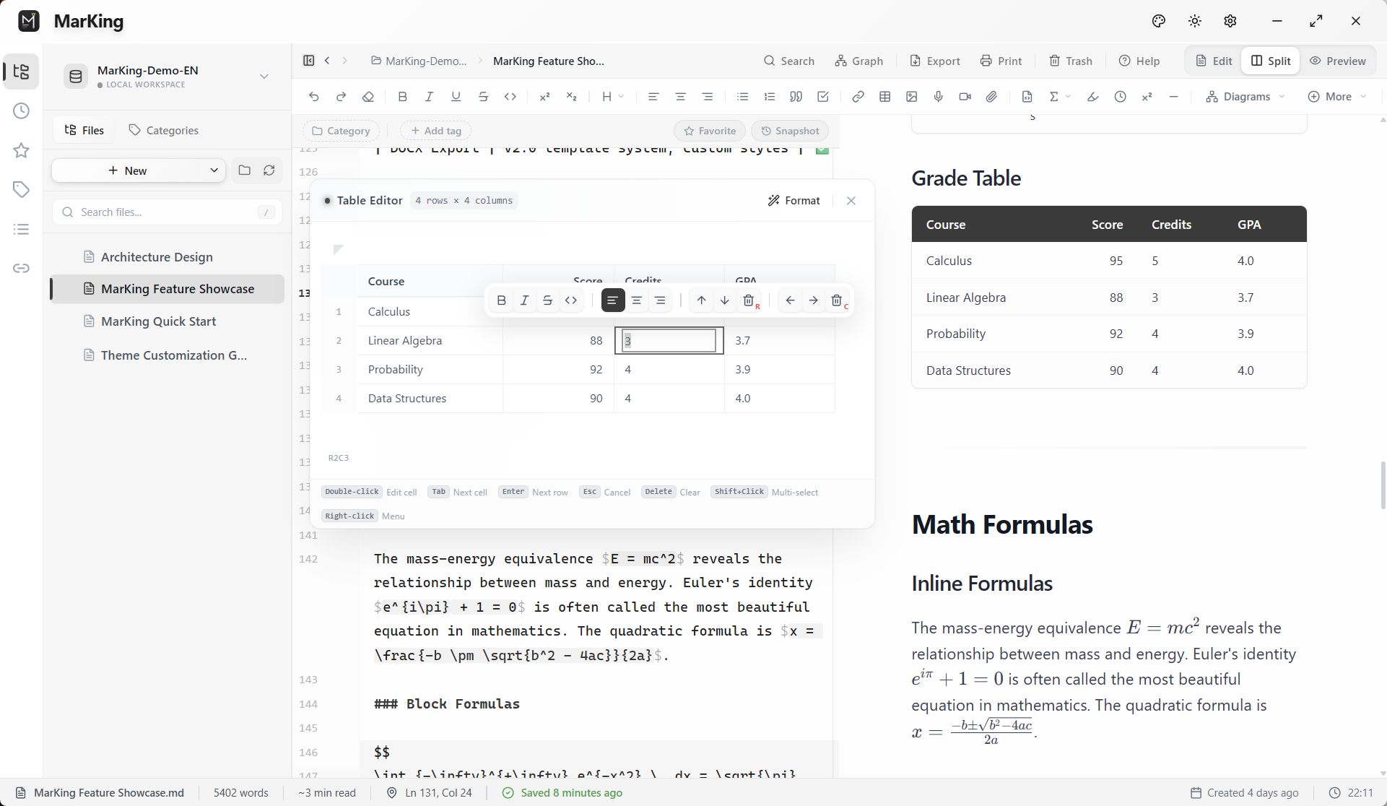Switch to the Files tab

click(x=84, y=130)
